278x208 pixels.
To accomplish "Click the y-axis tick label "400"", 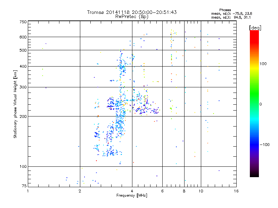I will (23, 67).
